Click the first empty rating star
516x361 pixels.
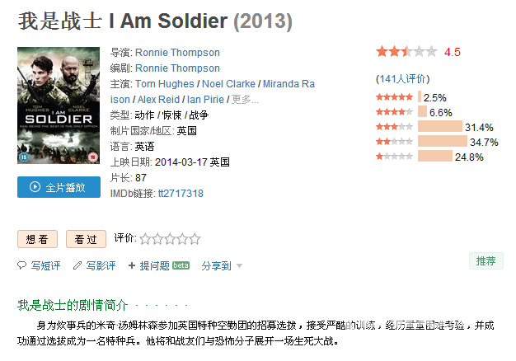[145, 239]
